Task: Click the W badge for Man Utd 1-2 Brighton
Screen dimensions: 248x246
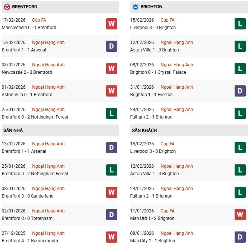Action: tap(240, 215)
